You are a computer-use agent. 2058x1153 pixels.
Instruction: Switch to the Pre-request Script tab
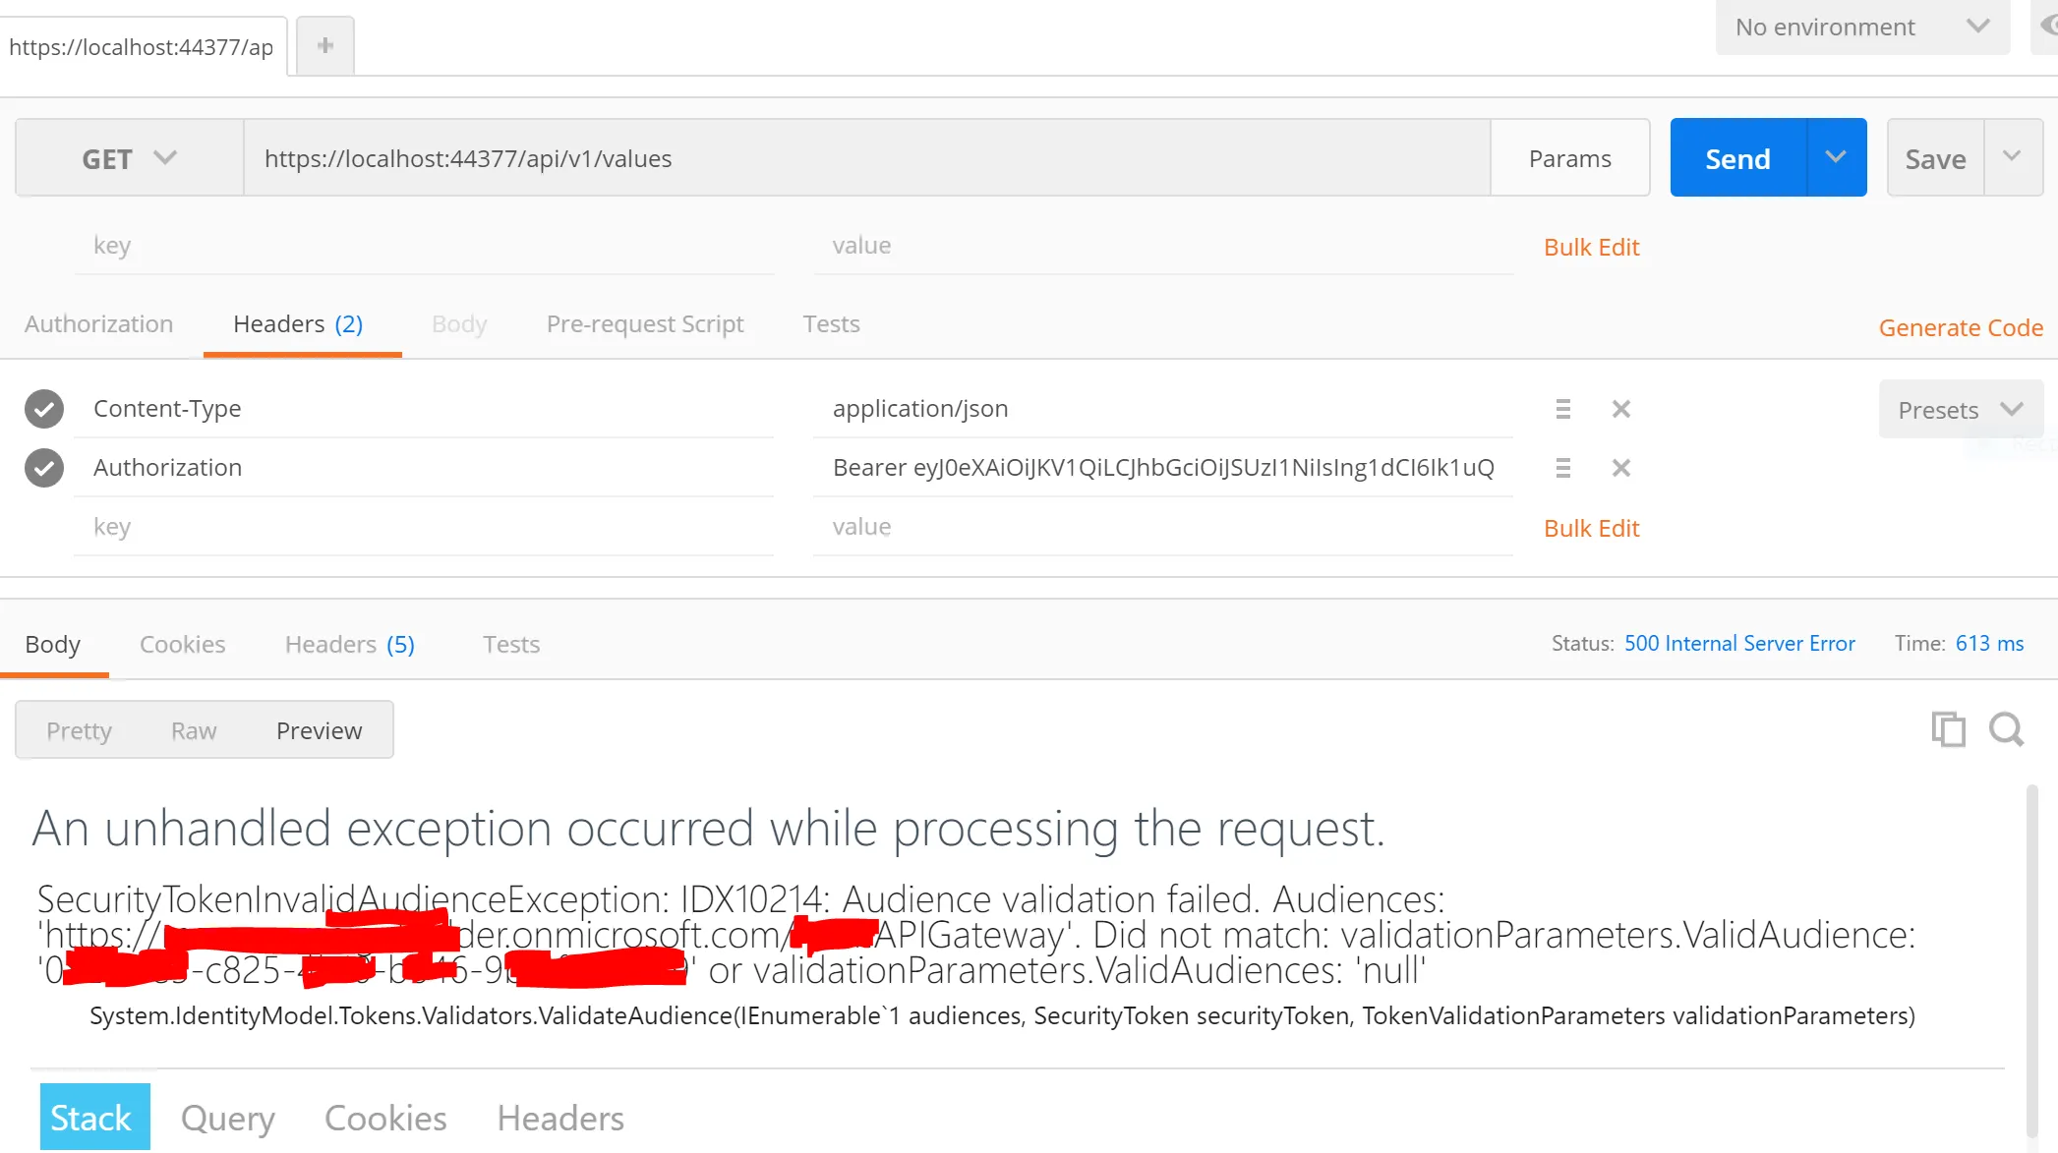click(644, 324)
